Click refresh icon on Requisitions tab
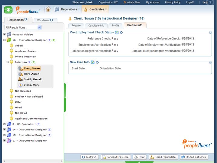 tap(26, 20)
